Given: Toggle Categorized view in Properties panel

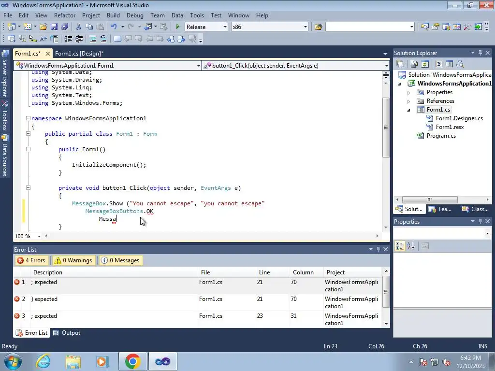Looking at the screenshot, I should (400, 246).
